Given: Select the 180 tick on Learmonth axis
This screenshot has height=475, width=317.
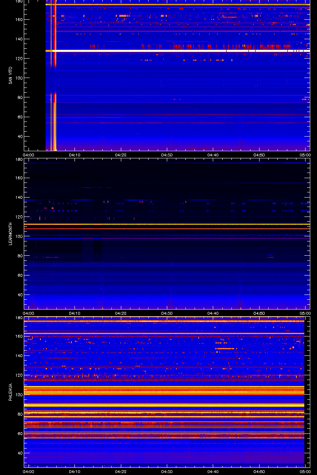Looking at the screenshot, I should pyautogui.click(x=19, y=160).
